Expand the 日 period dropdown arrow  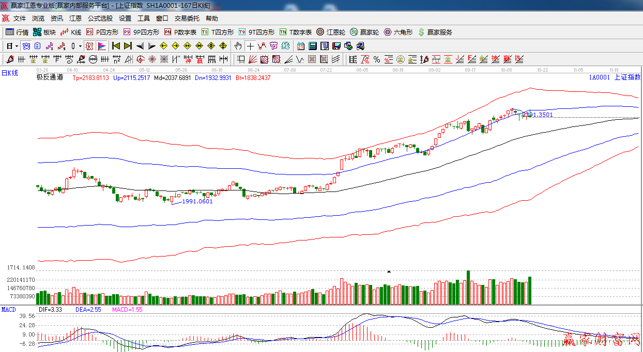tap(17, 46)
